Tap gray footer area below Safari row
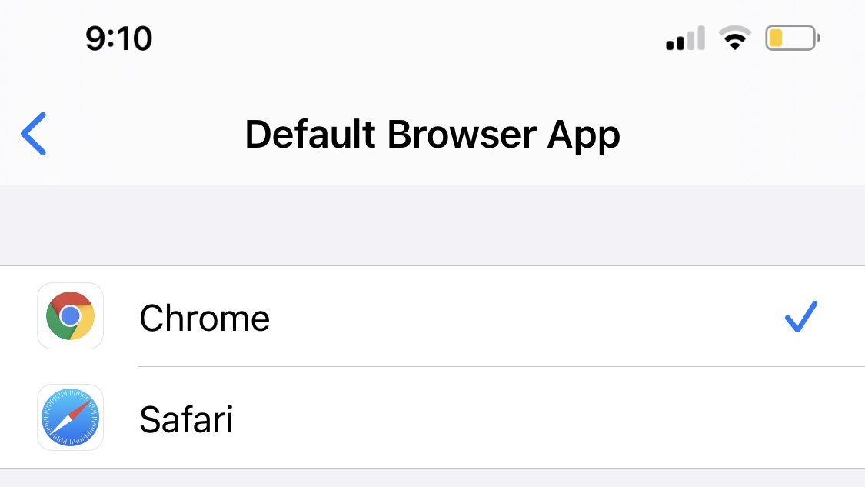 [432, 478]
